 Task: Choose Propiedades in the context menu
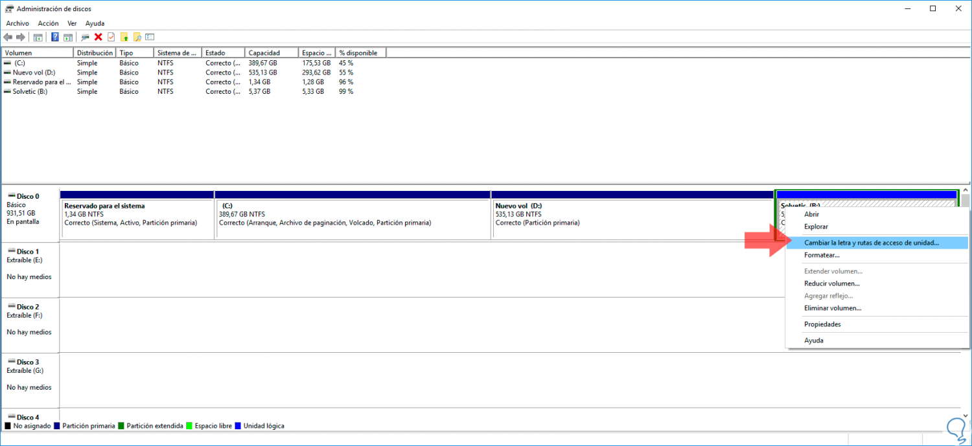coord(877,324)
